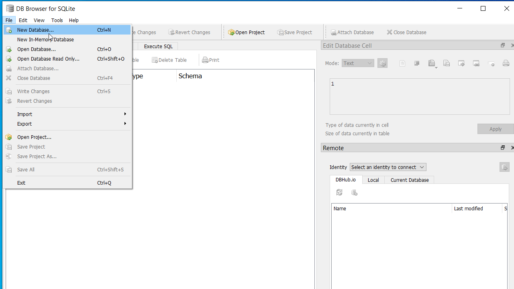
Task: Click the New Database menu icon
Action: point(8,30)
